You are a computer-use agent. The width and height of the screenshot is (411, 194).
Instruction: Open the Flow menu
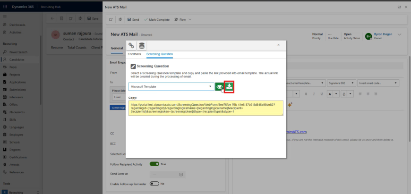[x=183, y=20]
